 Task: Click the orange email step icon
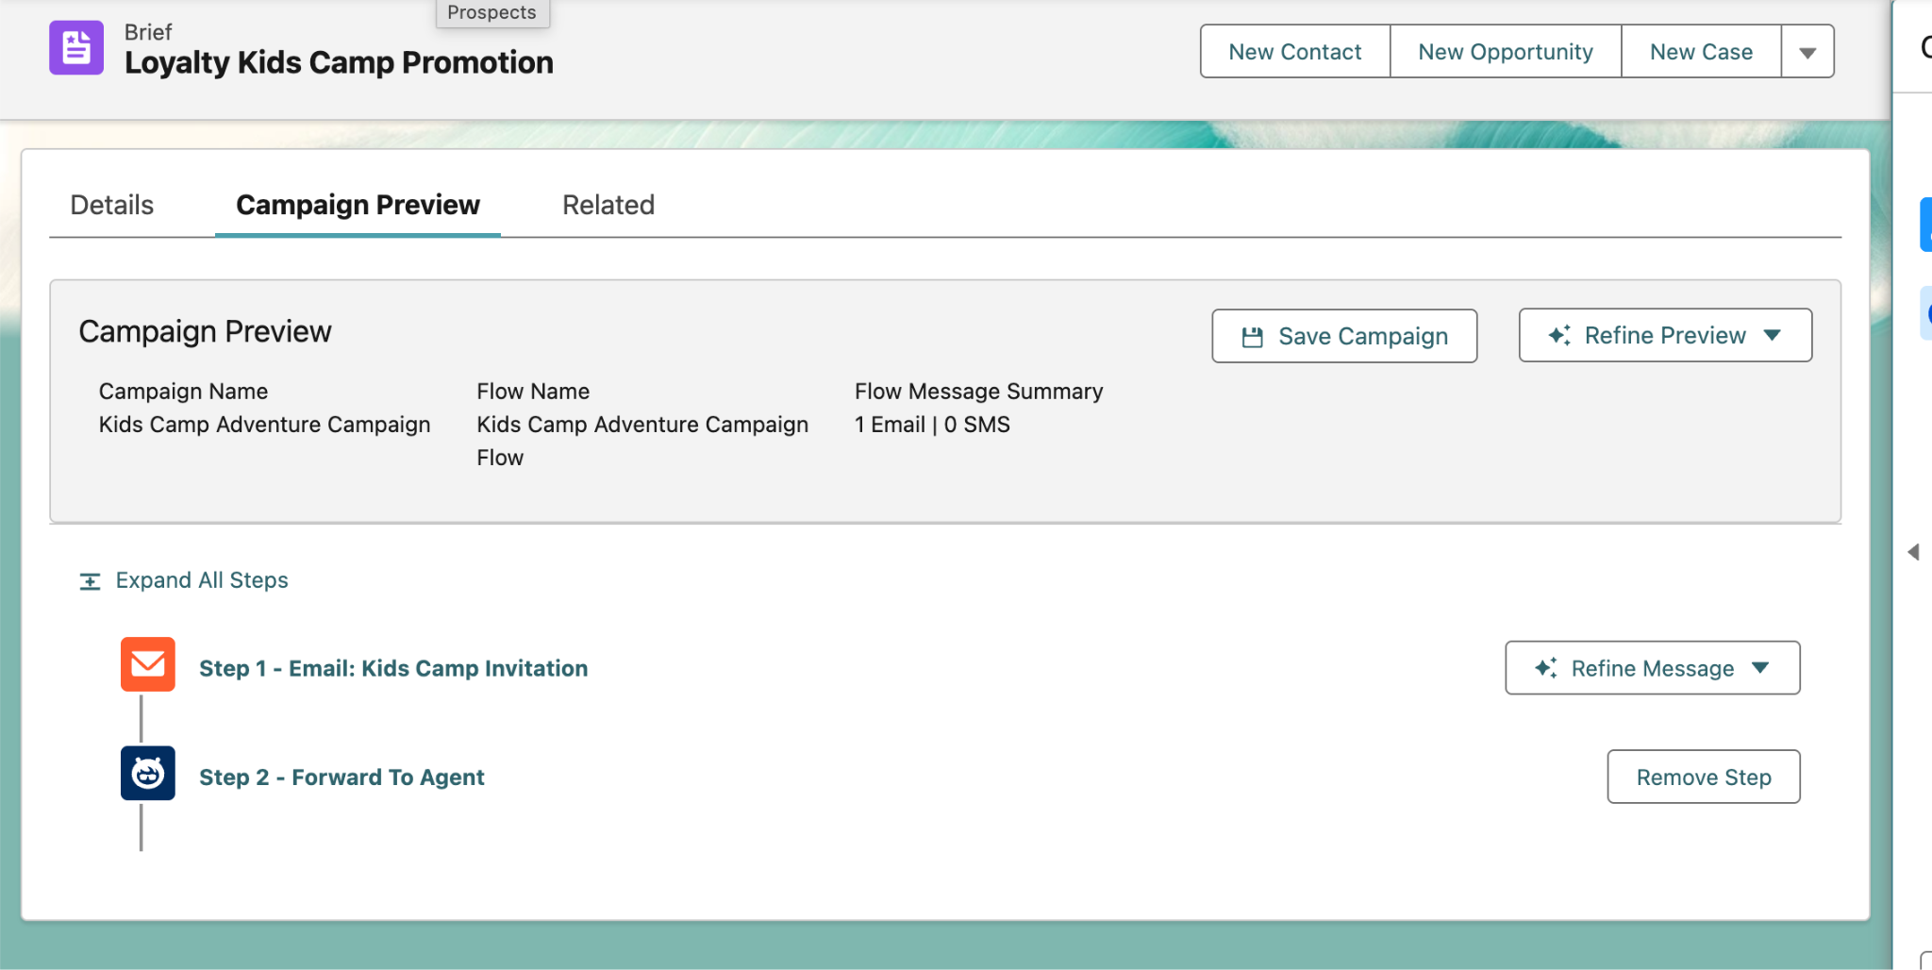(148, 664)
